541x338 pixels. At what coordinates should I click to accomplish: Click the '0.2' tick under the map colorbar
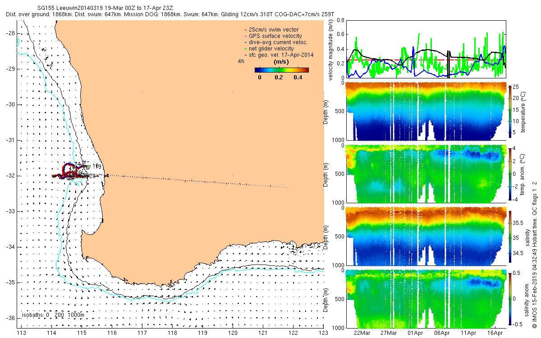point(278,78)
